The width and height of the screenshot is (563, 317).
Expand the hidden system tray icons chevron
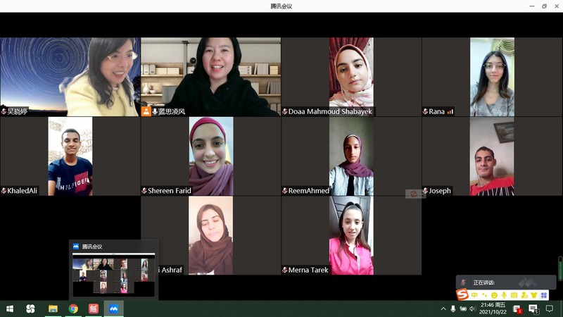443,309
